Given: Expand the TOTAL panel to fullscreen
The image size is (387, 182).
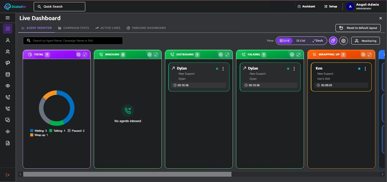Looking at the screenshot, I should 85,55.
